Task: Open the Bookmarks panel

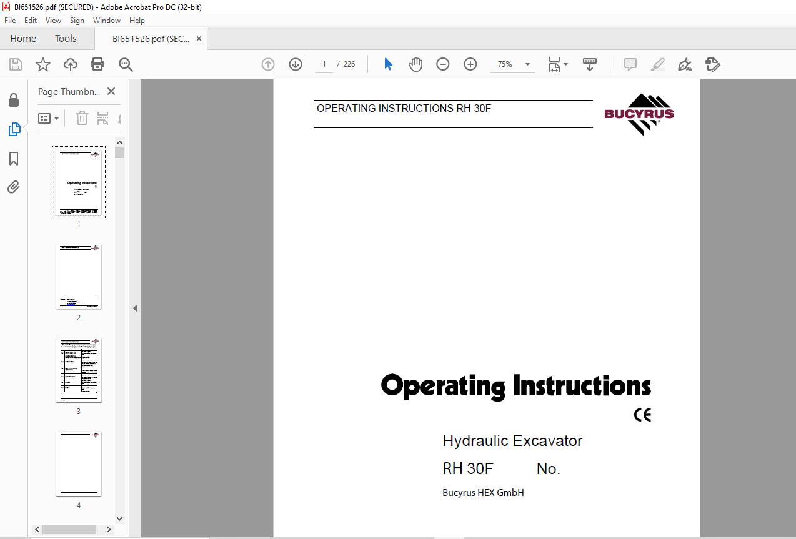Action: 14,159
